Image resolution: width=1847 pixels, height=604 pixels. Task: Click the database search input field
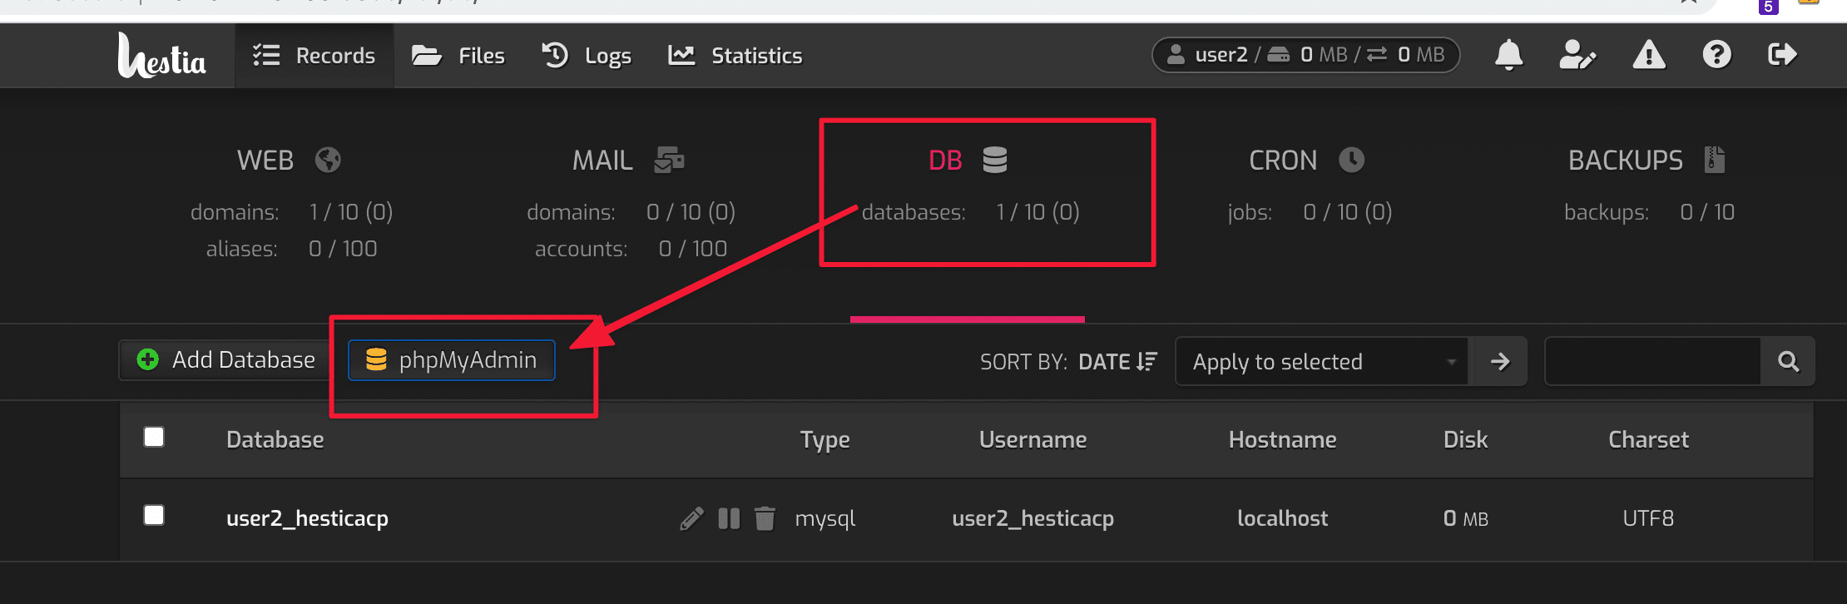point(1652,362)
